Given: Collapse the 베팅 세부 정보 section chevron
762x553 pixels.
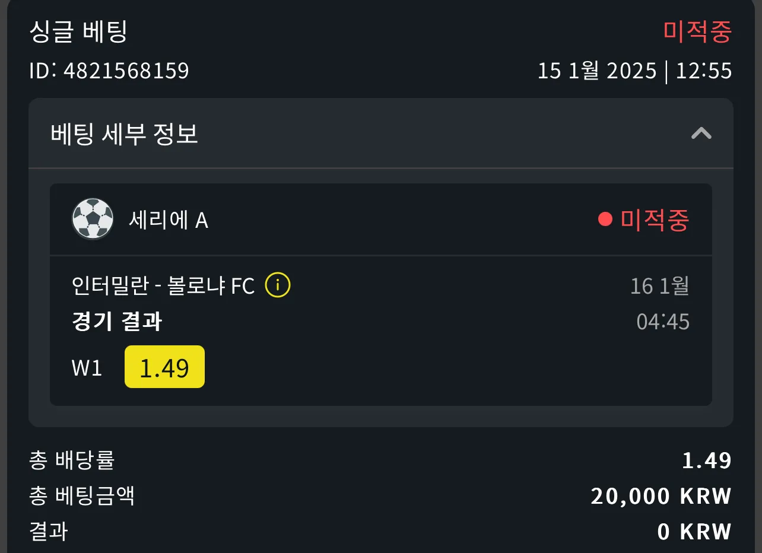Looking at the screenshot, I should pyautogui.click(x=701, y=134).
